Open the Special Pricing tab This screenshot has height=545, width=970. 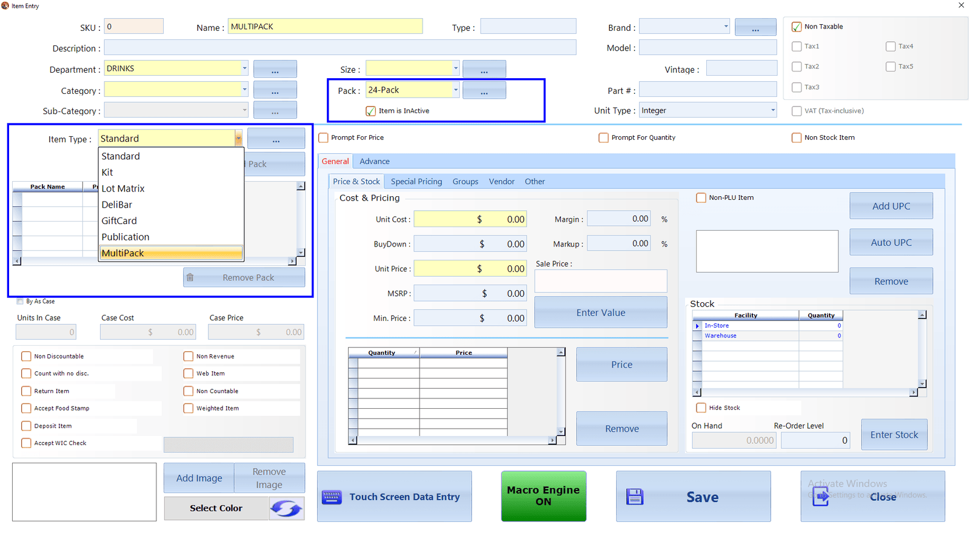(416, 181)
